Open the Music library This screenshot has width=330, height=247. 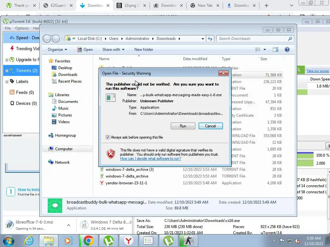(x=63, y=108)
